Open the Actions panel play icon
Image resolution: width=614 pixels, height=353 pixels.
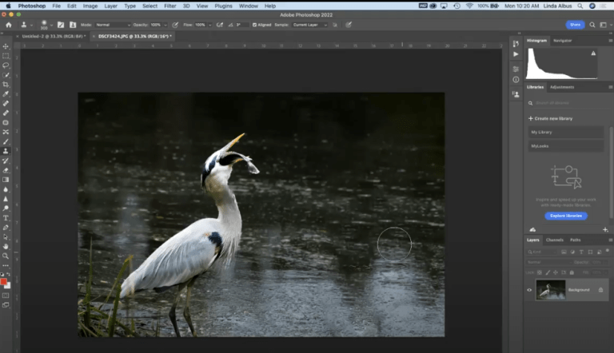pyautogui.click(x=516, y=54)
